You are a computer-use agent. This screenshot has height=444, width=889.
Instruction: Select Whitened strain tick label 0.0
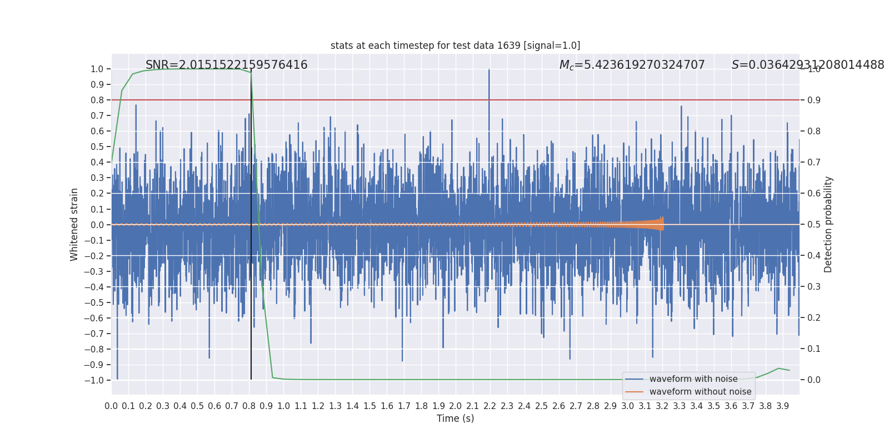pyautogui.click(x=97, y=225)
